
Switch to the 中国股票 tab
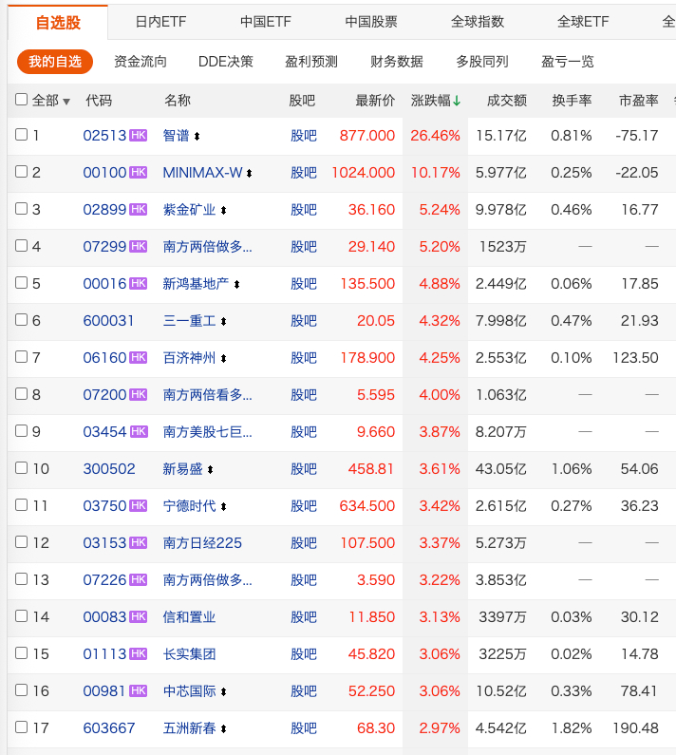click(x=371, y=22)
